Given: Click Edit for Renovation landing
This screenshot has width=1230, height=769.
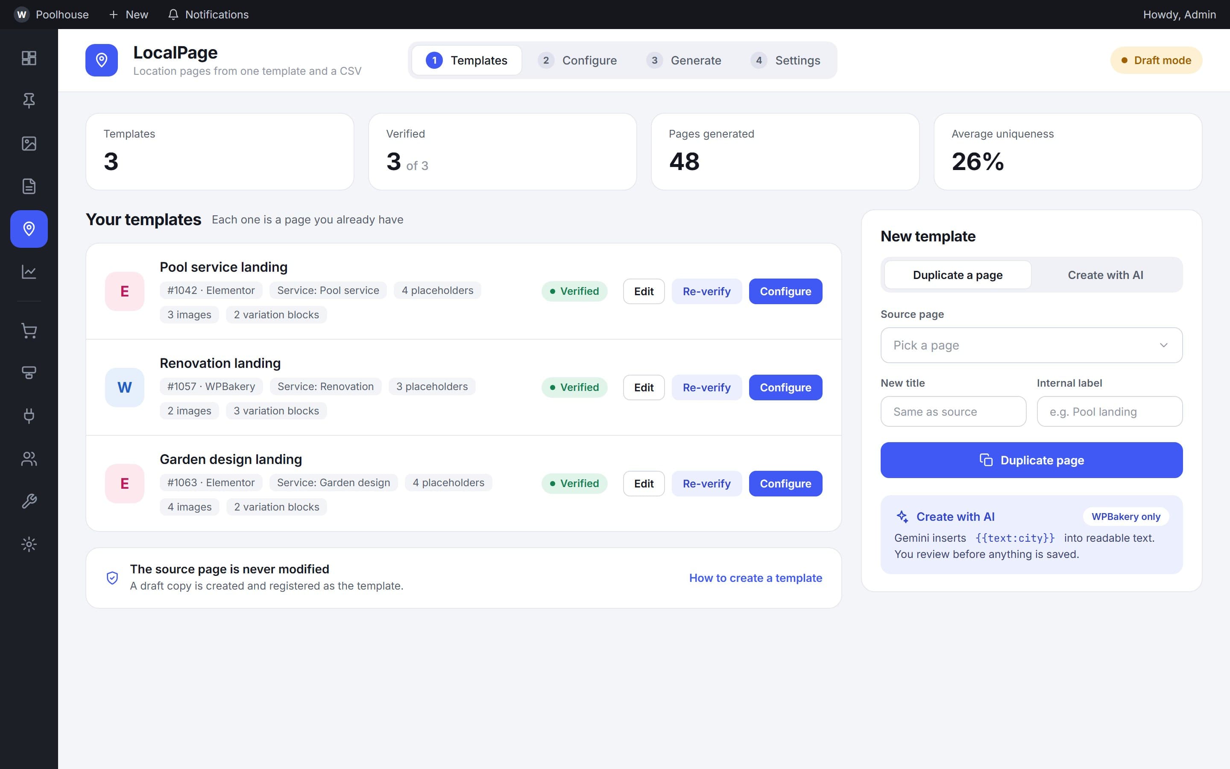Looking at the screenshot, I should [x=644, y=387].
